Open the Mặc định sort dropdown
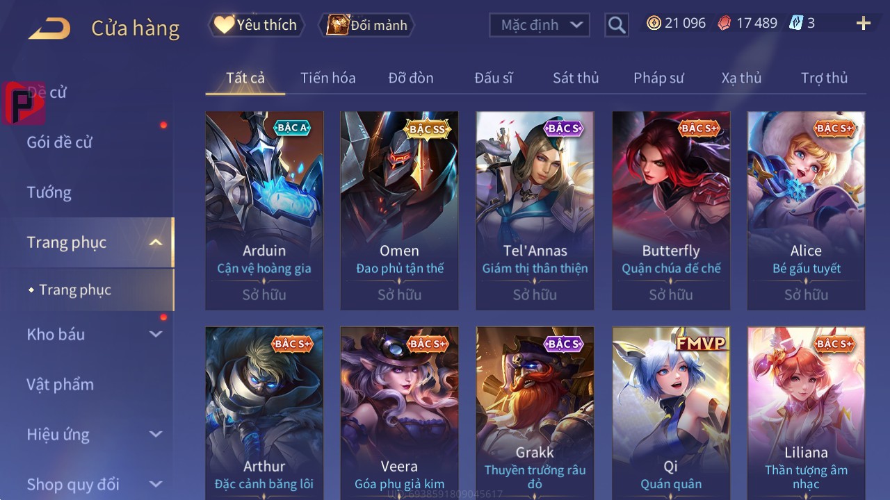Image resolution: width=890 pixels, height=500 pixels. point(540,25)
